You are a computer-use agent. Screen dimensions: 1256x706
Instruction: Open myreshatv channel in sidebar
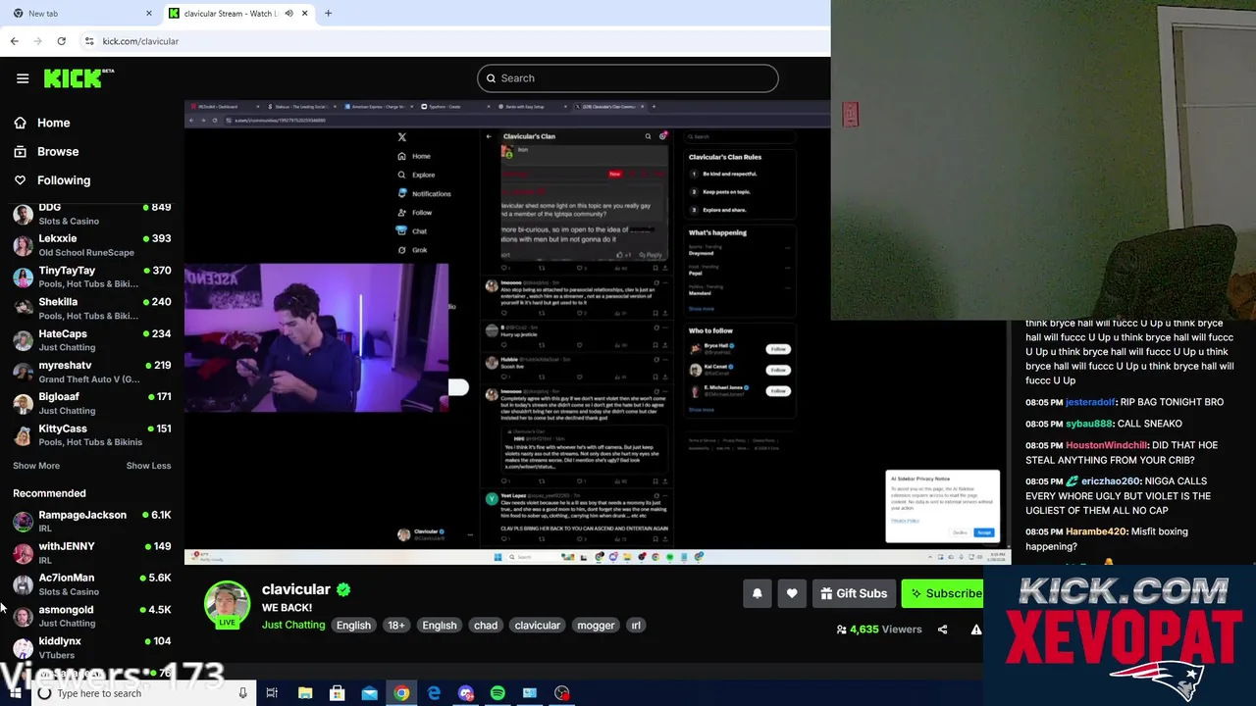(91, 372)
